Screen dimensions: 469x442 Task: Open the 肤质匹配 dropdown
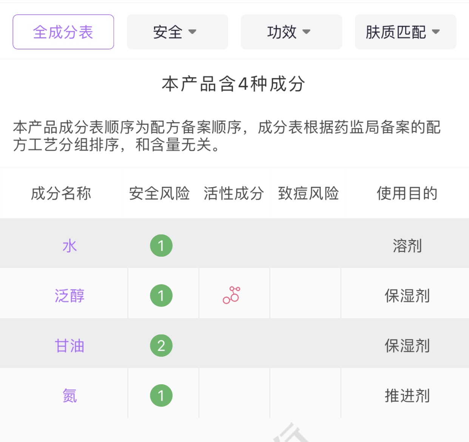tap(405, 32)
